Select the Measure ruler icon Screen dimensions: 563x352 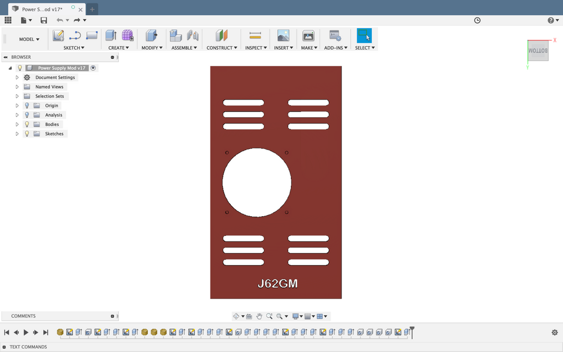(255, 35)
